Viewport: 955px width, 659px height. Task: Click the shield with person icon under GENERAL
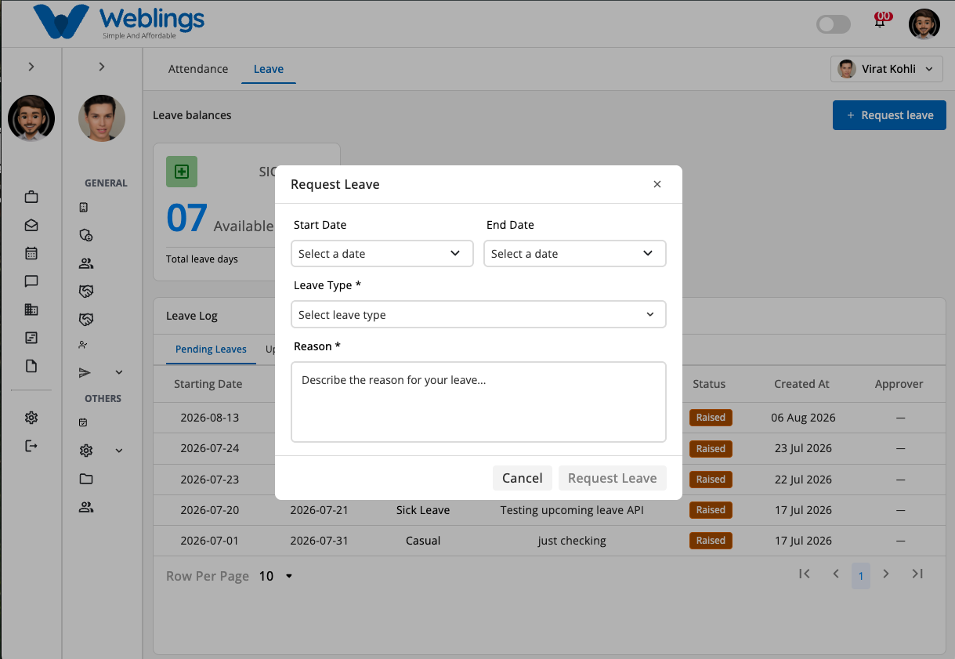[x=86, y=235]
